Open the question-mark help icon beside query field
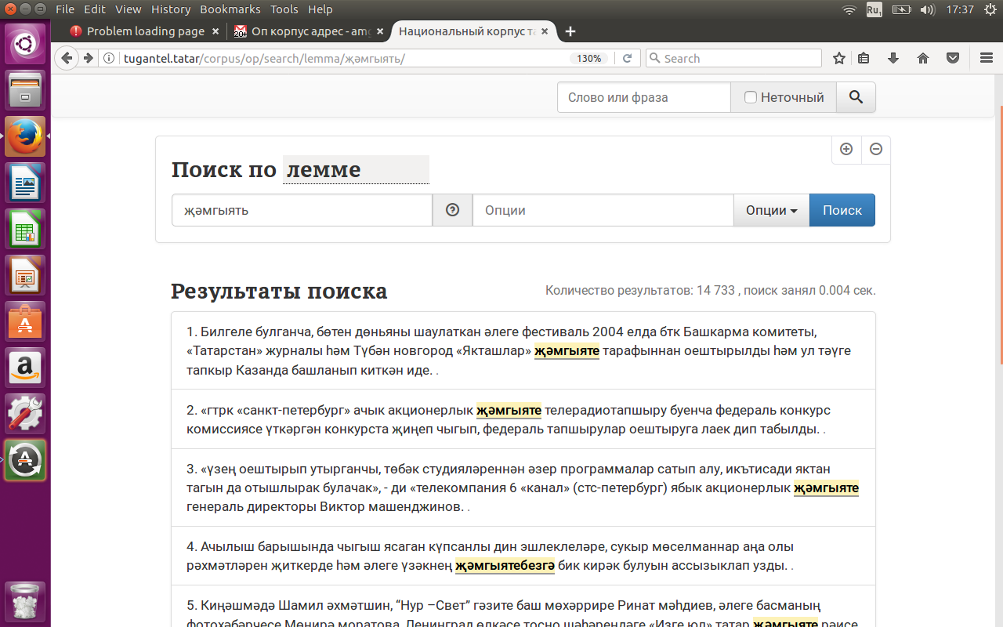The image size is (1003, 627). (x=452, y=209)
